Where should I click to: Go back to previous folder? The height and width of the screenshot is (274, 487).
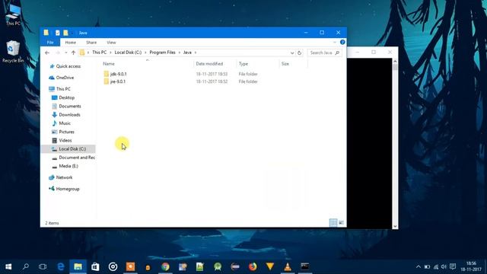point(47,53)
